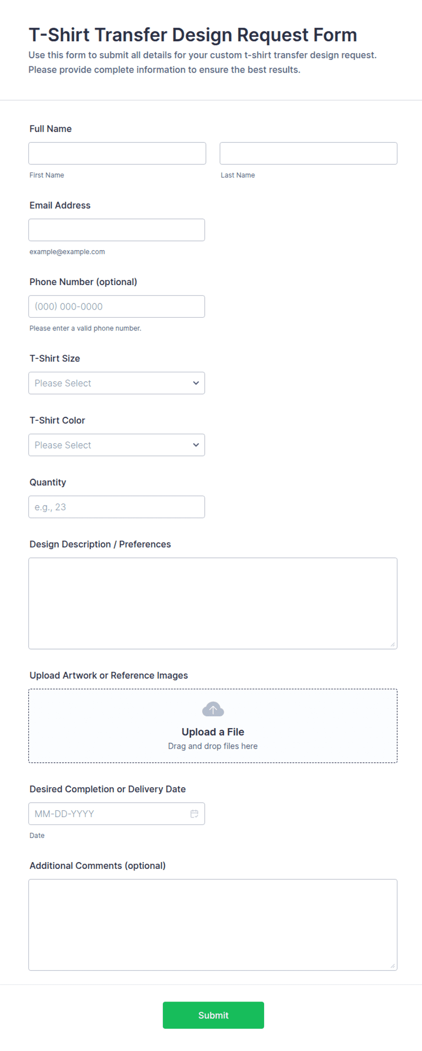Submit the design request form
The image size is (422, 1051).
tap(213, 1015)
